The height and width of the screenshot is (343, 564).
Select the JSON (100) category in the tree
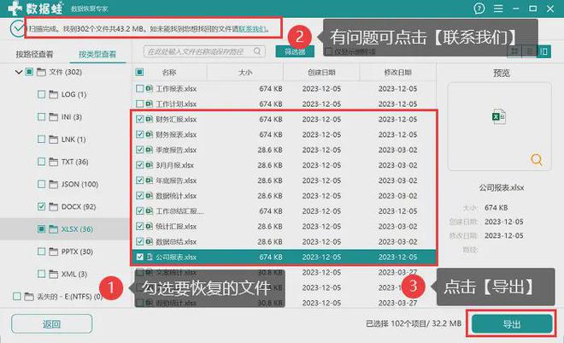[x=79, y=184]
